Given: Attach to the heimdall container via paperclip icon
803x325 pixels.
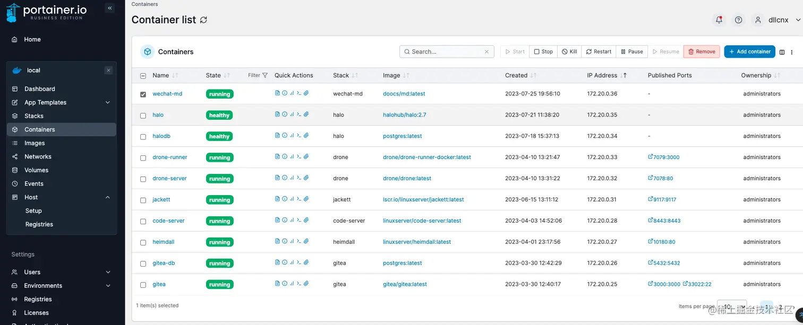Looking at the screenshot, I should tap(306, 241).
